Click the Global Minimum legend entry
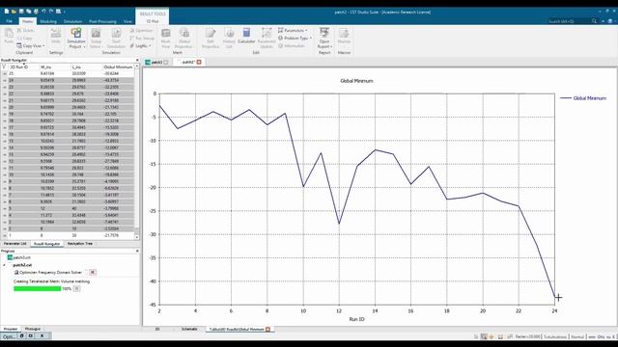618x347 pixels. [x=583, y=98]
